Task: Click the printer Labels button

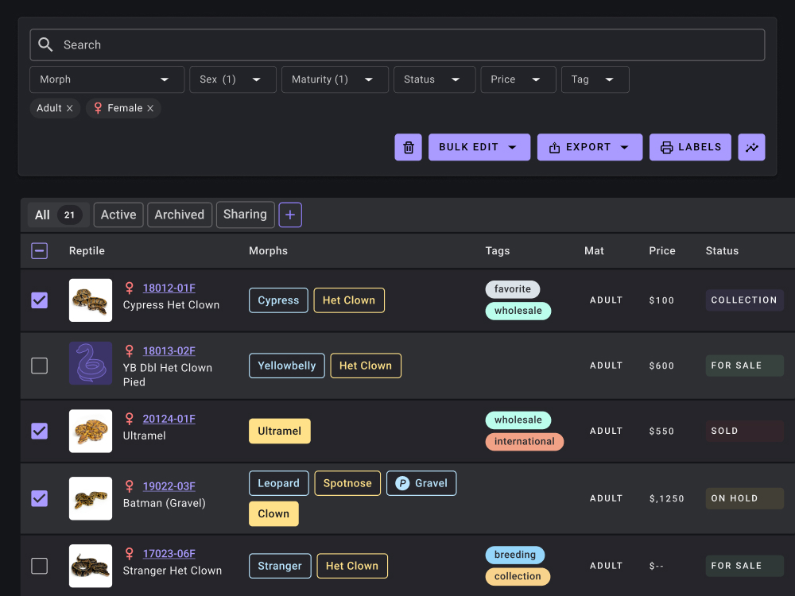Action: pyautogui.click(x=690, y=147)
